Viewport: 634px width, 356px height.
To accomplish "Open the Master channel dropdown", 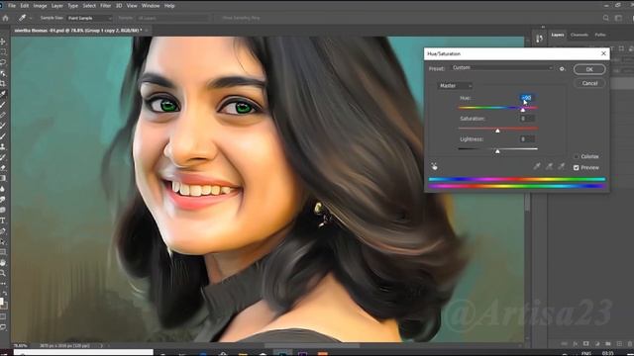I will pyautogui.click(x=456, y=86).
